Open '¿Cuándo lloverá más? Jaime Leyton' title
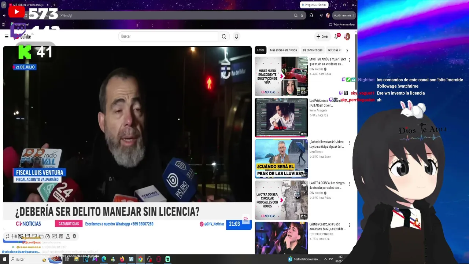This screenshot has height=264, width=469. point(327,144)
